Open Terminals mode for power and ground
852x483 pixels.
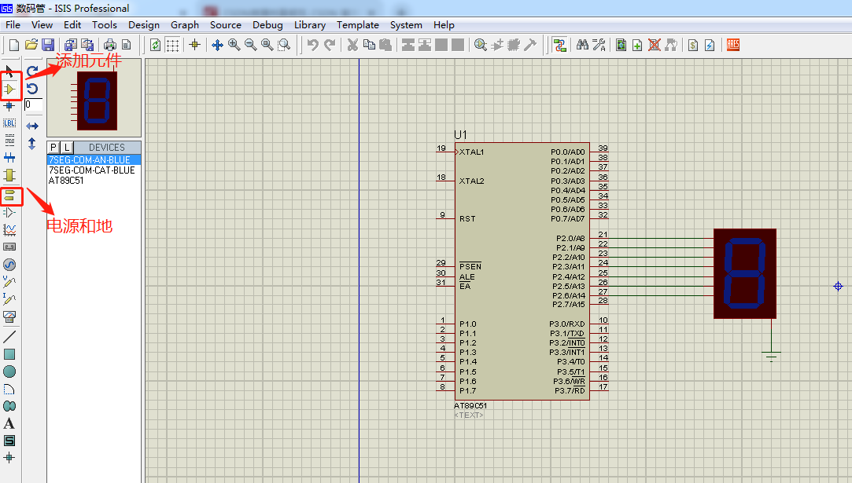(x=9, y=196)
